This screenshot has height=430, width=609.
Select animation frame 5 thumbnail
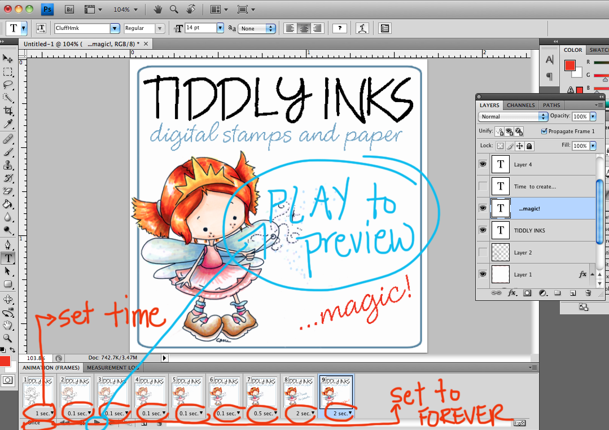click(187, 392)
